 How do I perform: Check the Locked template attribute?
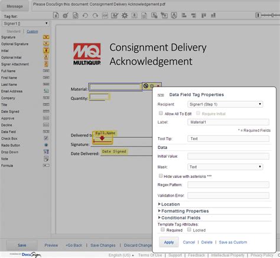(189, 230)
